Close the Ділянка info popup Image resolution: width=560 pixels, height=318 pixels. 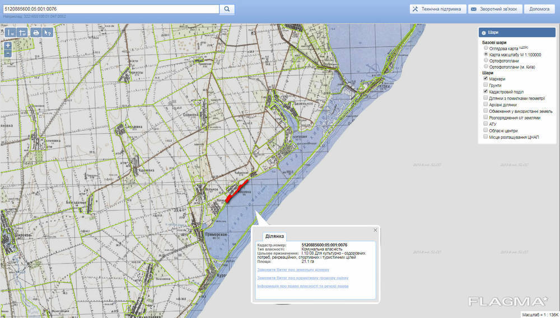[375, 230]
